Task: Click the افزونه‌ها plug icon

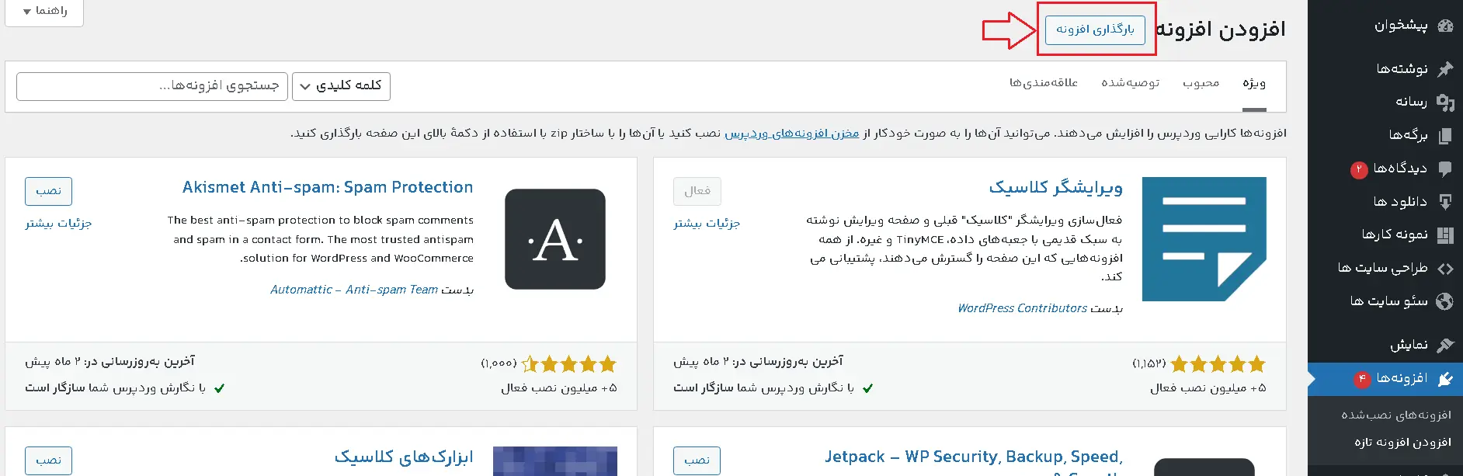Action: [1445, 379]
